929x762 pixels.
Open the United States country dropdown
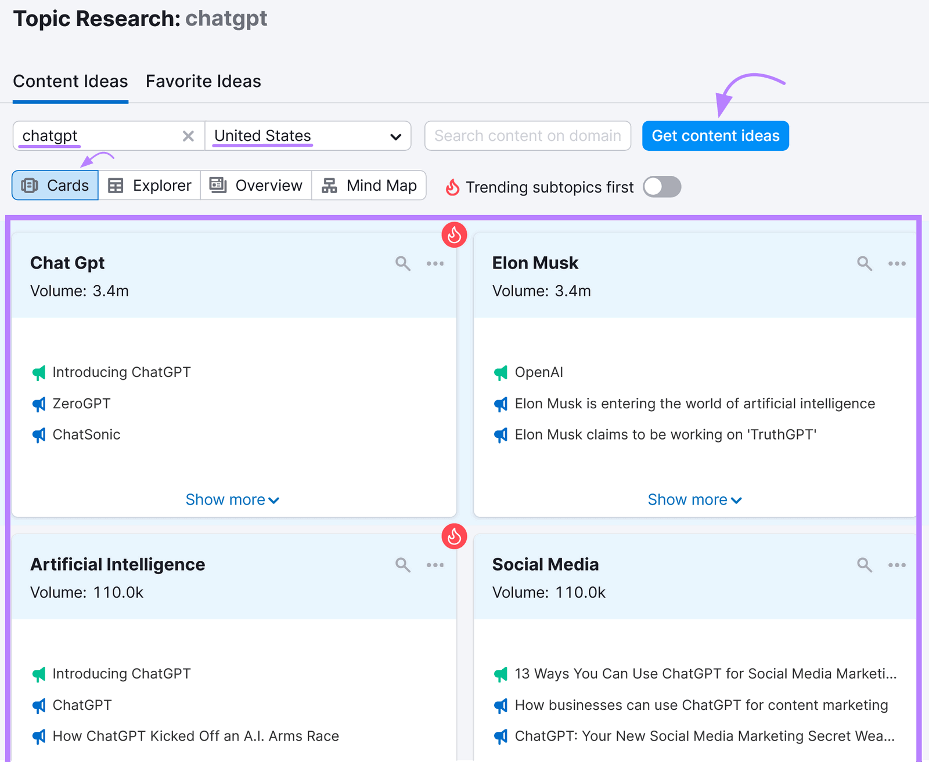pos(395,136)
